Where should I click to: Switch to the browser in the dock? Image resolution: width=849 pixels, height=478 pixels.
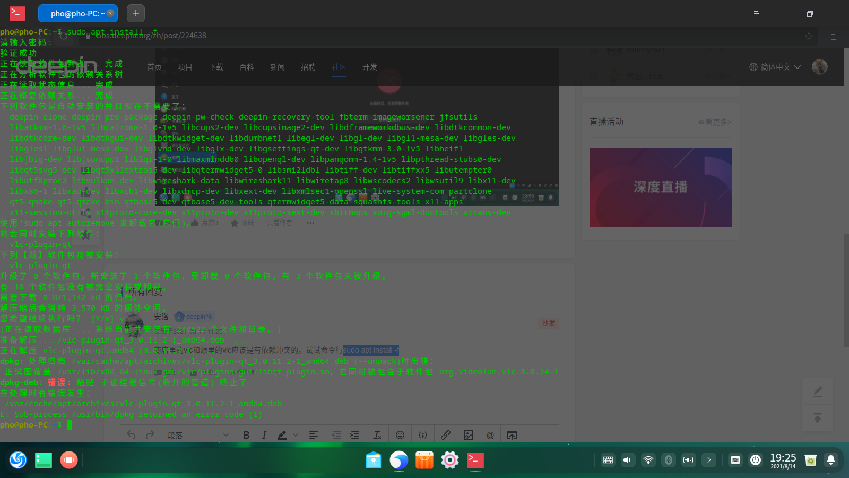pos(399,460)
